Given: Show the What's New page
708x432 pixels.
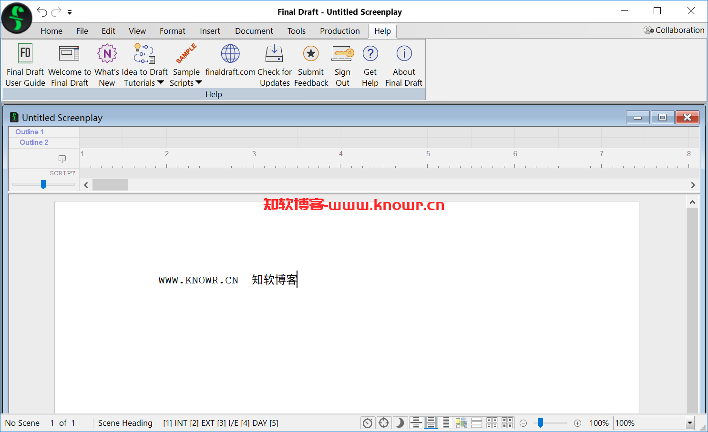Looking at the screenshot, I should (107, 65).
